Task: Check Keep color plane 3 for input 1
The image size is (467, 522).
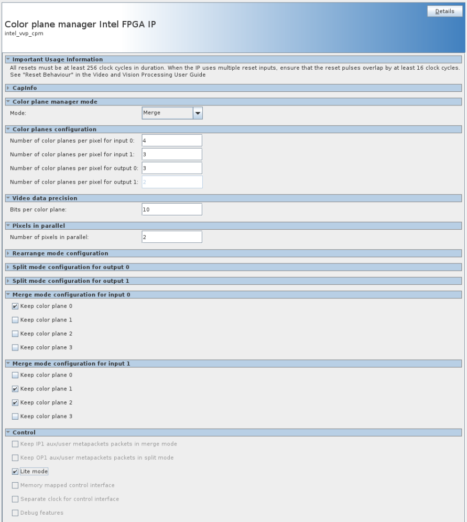Action: [x=15, y=417]
